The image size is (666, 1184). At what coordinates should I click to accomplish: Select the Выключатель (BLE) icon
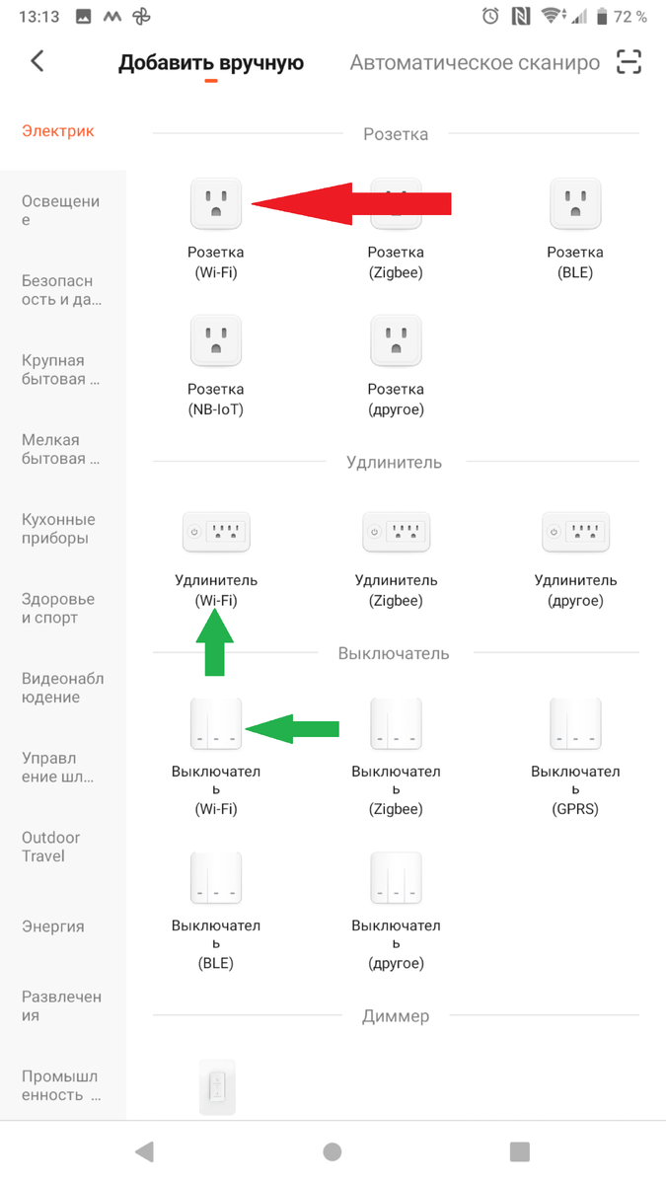(x=215, y=877)
